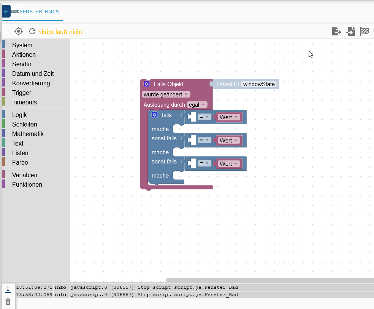Open the 'wurde geändert' dropdown

[166, 94]
